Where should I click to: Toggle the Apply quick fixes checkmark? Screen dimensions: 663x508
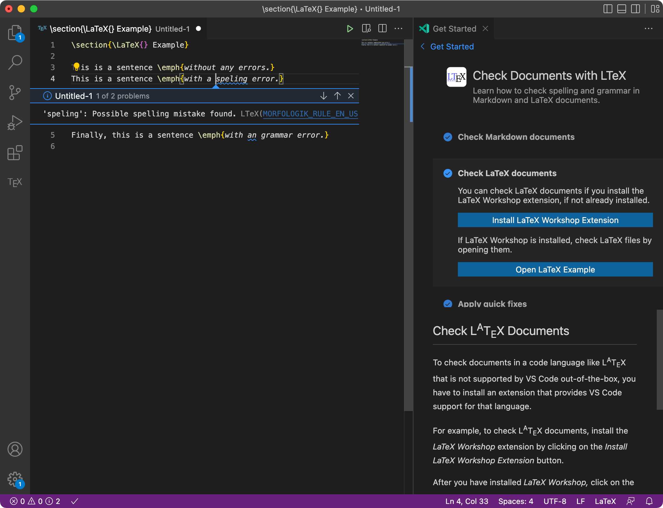point(448,304)
